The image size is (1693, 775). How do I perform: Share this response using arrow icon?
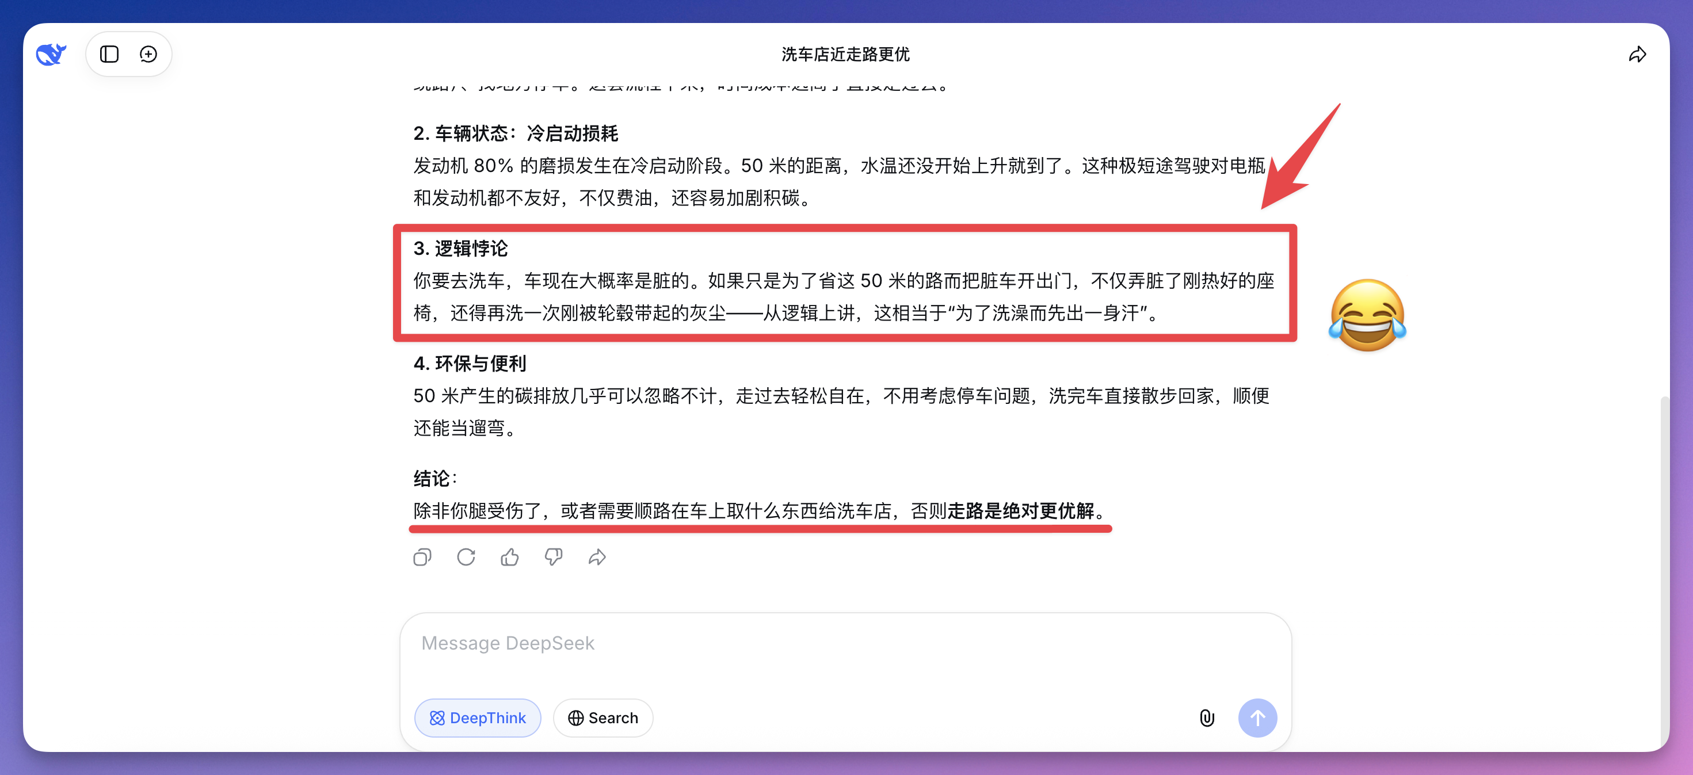click(x=597, y=558)
